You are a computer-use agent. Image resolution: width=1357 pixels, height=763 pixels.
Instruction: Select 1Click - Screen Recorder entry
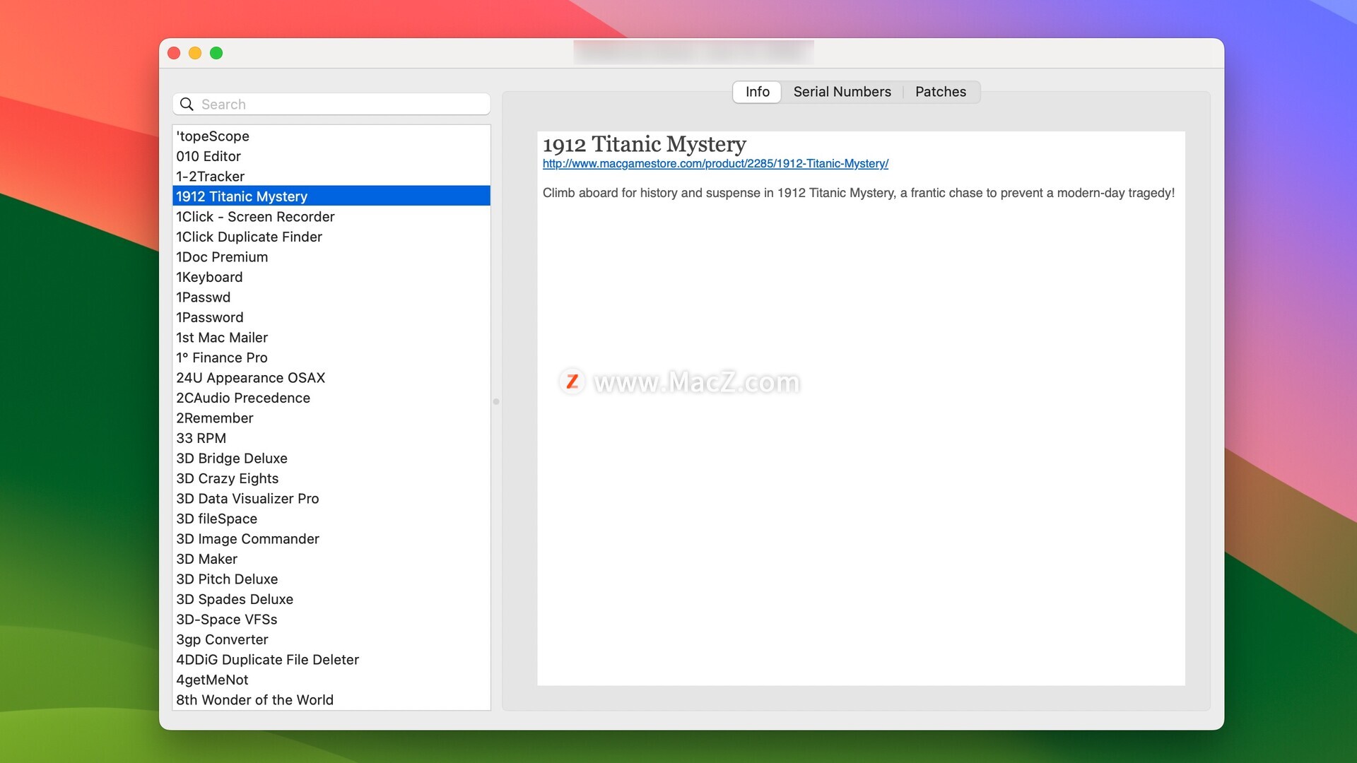(331, 217)
